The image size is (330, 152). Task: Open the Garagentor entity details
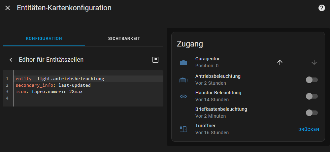[x=207, y=59]
